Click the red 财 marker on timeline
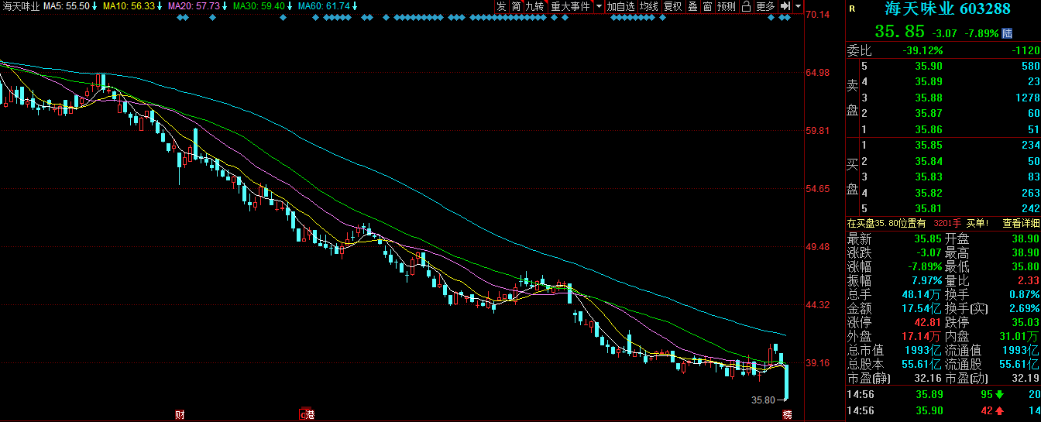Screen dimensions: 1041x422 (x=180, y=414)
